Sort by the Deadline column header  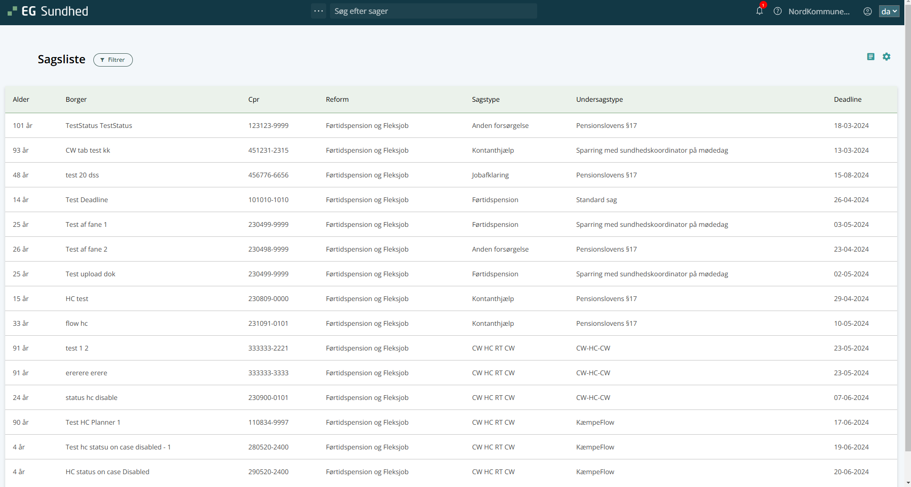848,99
